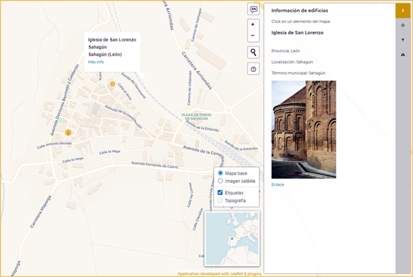Zoom out with the minus button
The height and width of the screenshot is (277, 413).
click(x=253, y=35)
